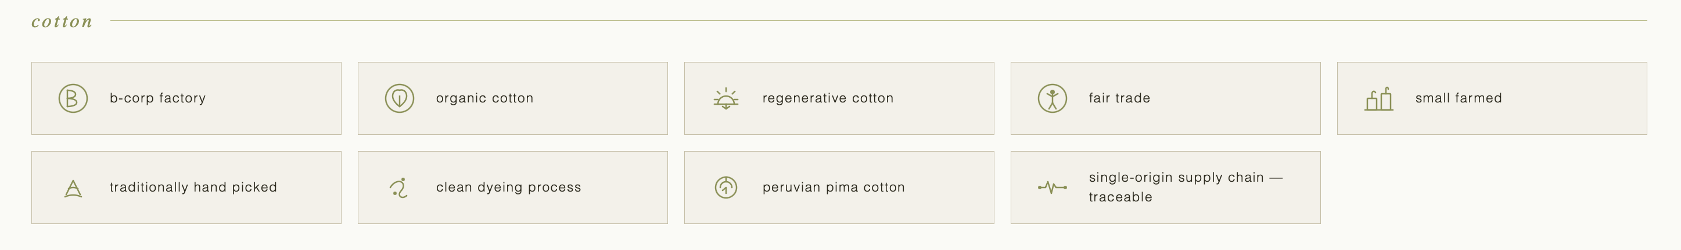The width and height of the screenshot is (1681, 250).
Task: Select the "organic cotton" label
Action: click(485, 98)
